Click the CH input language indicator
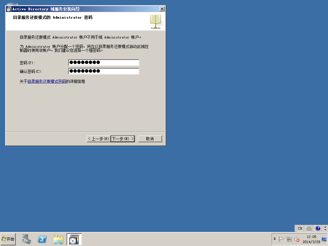The height and width of the screenshot is (246, 328). coord(300,228)
